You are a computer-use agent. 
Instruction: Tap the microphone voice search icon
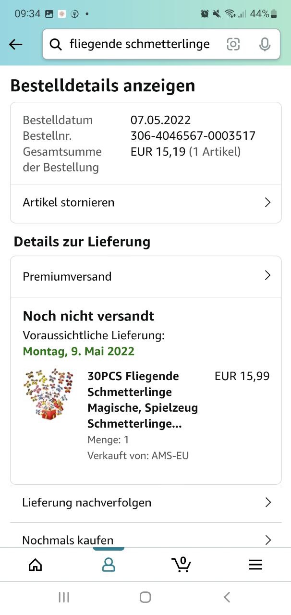click(265, 45)
